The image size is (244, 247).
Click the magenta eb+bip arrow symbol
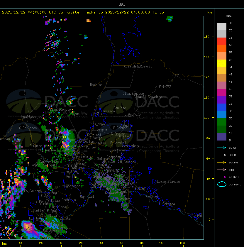point(222,177)
